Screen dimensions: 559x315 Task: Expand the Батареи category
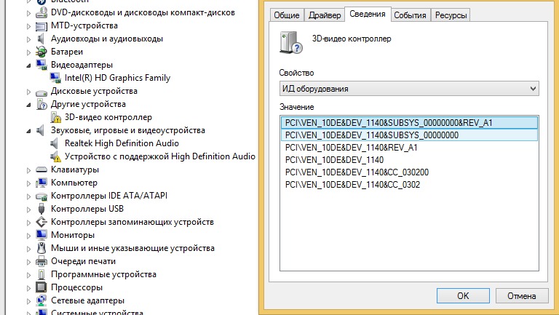click(28, 52)
